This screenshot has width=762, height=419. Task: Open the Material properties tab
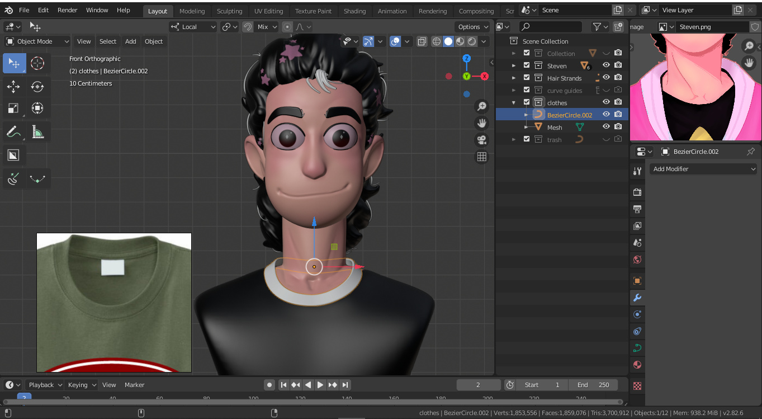pyautogui.click(x=637, y=365)
